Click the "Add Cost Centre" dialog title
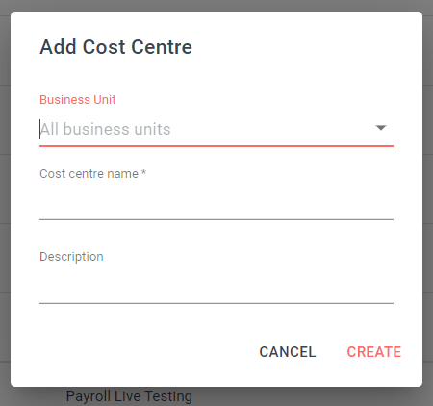This screenshot has height=406, width=433. click(x=115, y=47)
